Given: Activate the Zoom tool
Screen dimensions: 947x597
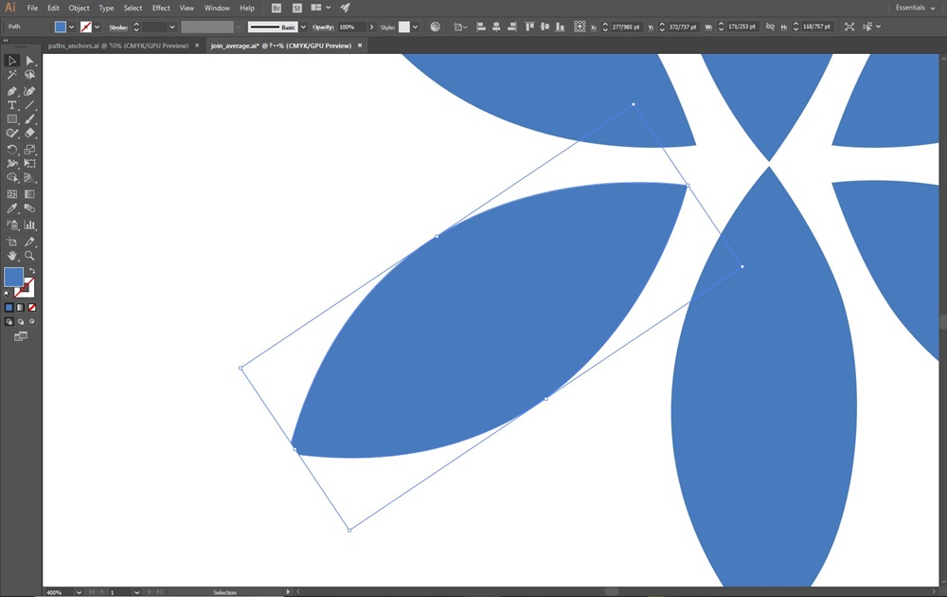Looking at the screenshot, I should click(29, 256).
